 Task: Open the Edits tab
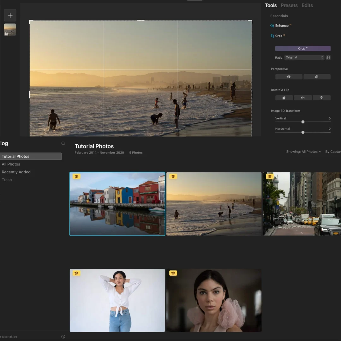point(307,5)
